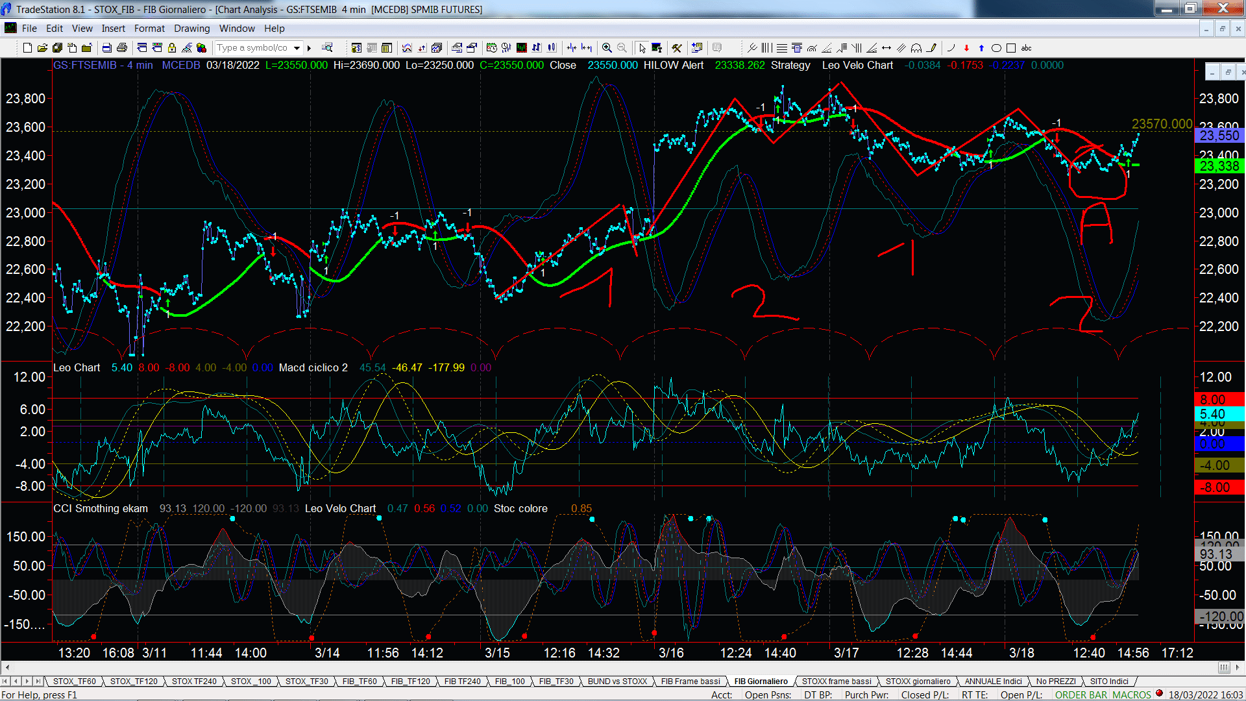Switch to the STOX_TF60 workspace tab

pos(74,681)
